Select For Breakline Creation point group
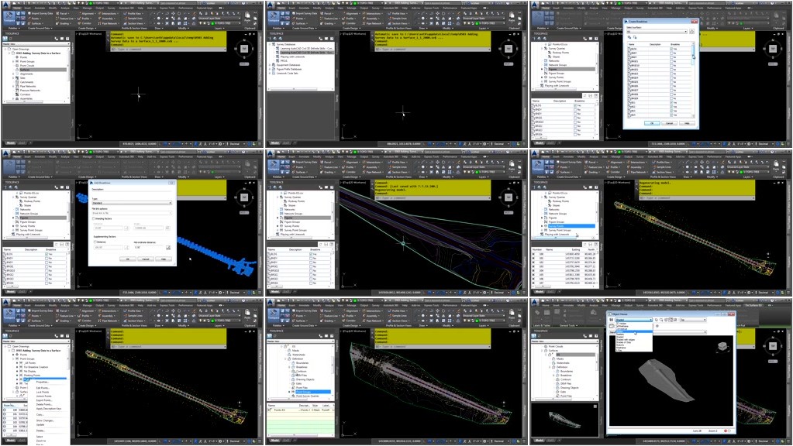793x446 pixels. pyautogui.click(x=36, y=367)
